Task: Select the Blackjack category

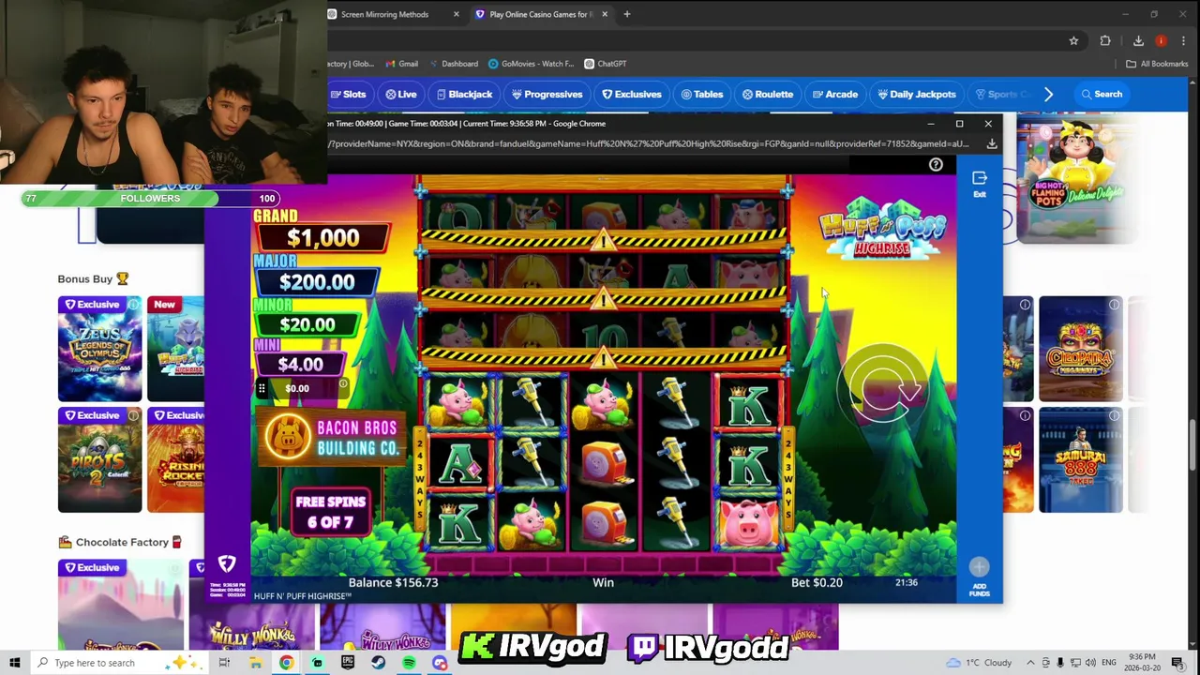Action: [x=464, y=94]
